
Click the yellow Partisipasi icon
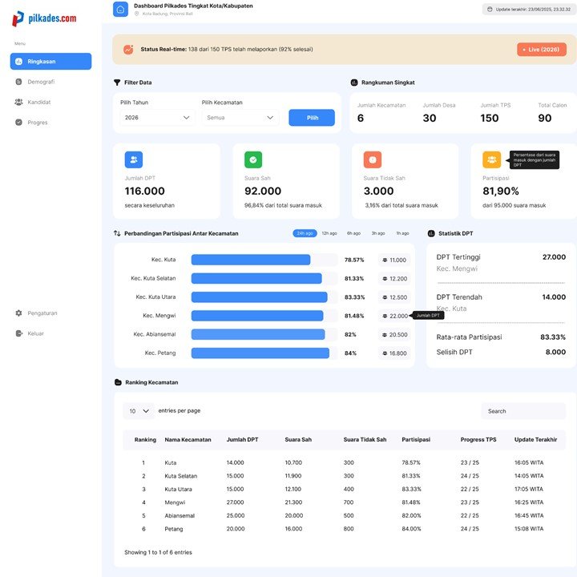491,159
